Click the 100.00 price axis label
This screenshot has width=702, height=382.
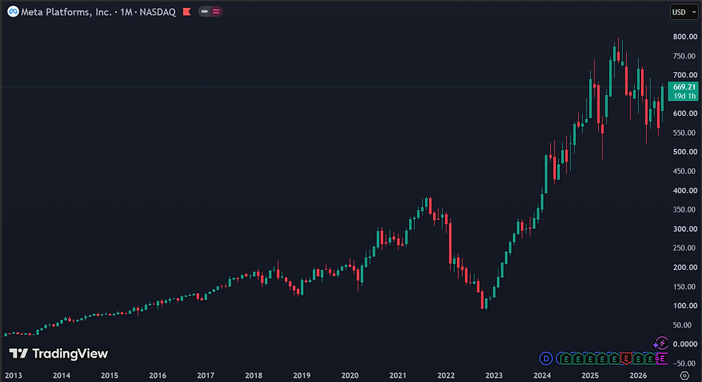point(685,306)
